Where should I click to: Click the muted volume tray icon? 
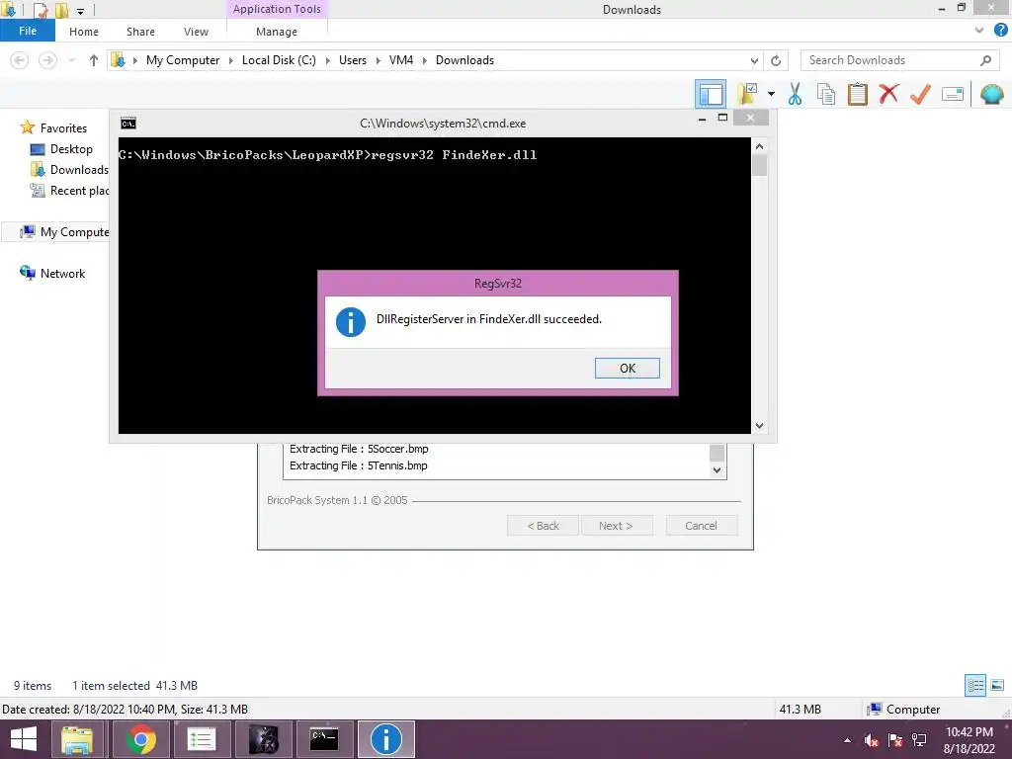click(x=872, y=740)
